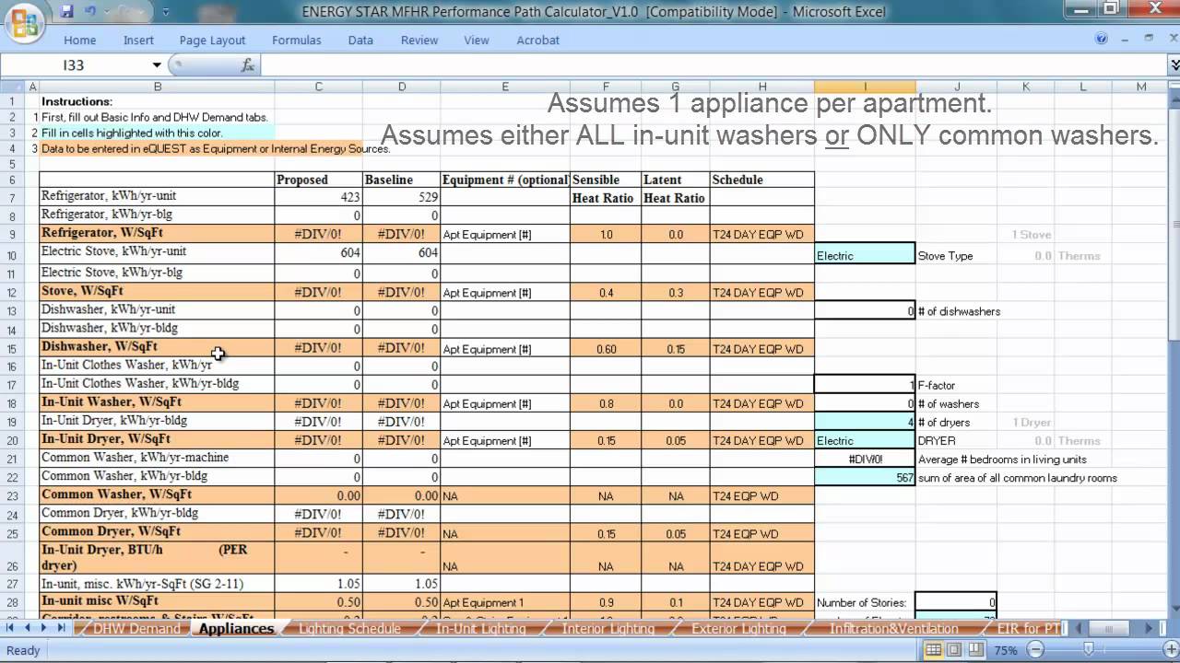Select Proposed refrigerator value 423
1180x663 pixels.
[x=318, y=196]
